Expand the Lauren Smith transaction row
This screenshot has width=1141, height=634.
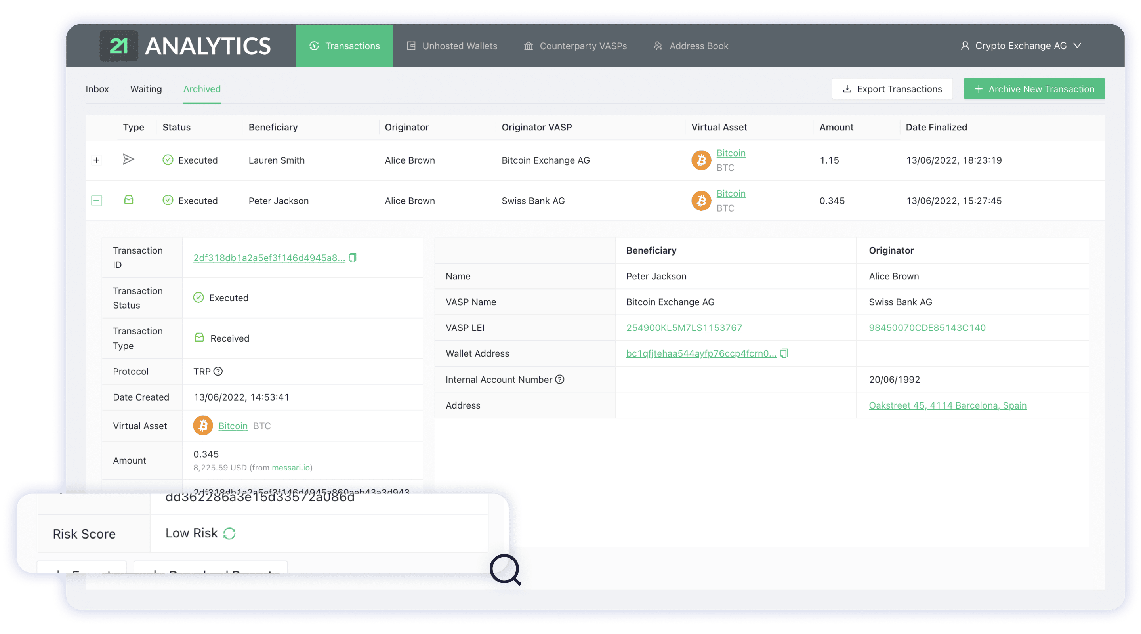pyautogui.click(x=97, y=160)
